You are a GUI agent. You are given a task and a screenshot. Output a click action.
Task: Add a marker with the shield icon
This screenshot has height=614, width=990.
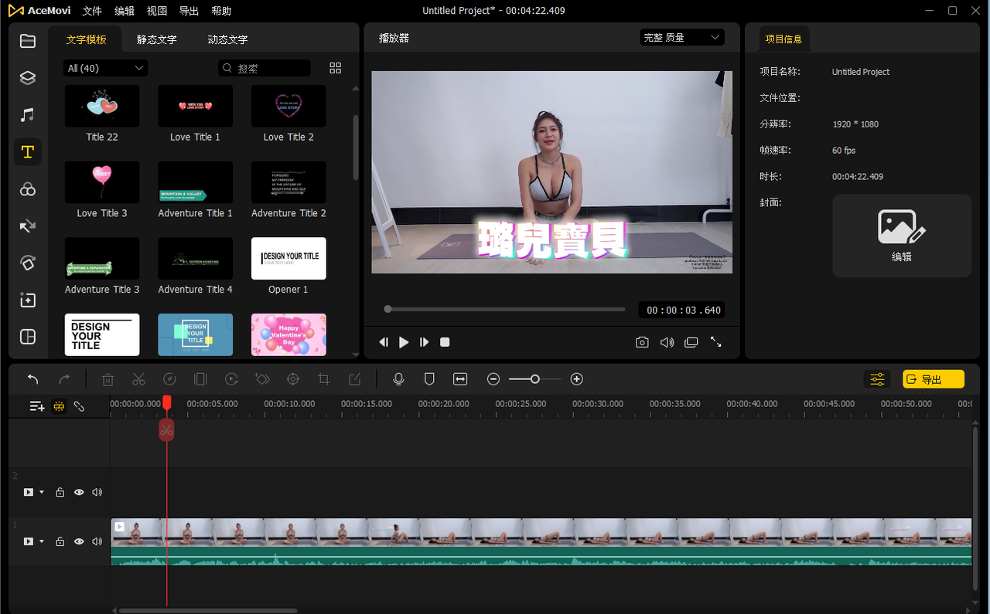click(x=429, y=379)
